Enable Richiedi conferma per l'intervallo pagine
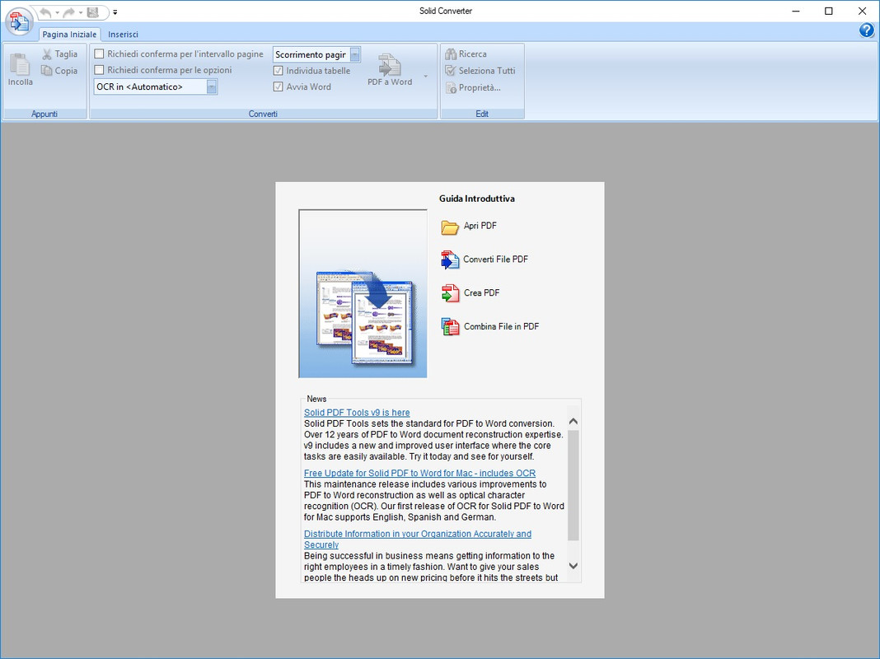This screenshot has width=880, height=659. [100, 54]
